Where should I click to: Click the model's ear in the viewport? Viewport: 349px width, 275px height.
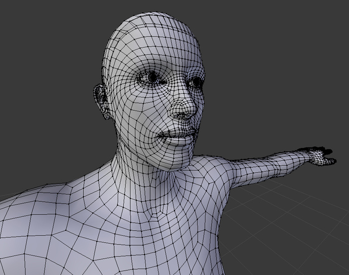coord(101,101)
